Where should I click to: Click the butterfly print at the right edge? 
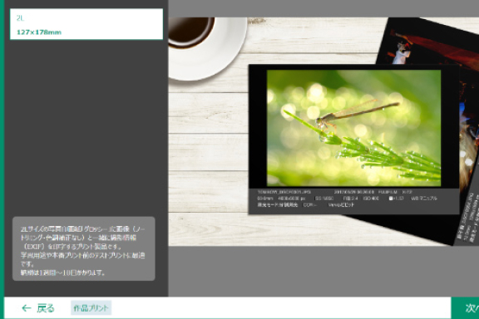[469, 144]
